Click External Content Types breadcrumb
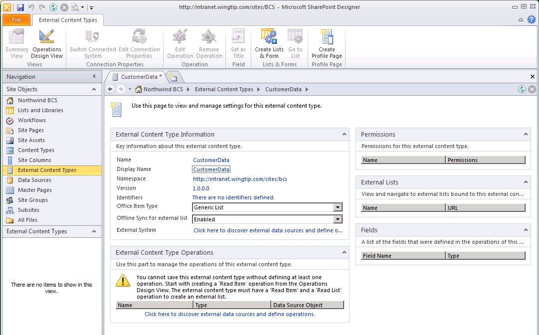539x335 pixels. coord(224,89)
